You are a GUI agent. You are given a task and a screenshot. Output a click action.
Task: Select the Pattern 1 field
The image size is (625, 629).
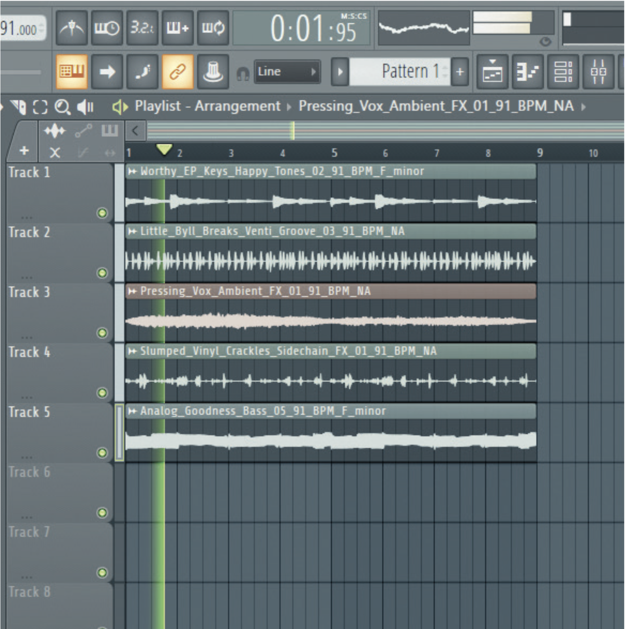[x=400, y=71]
